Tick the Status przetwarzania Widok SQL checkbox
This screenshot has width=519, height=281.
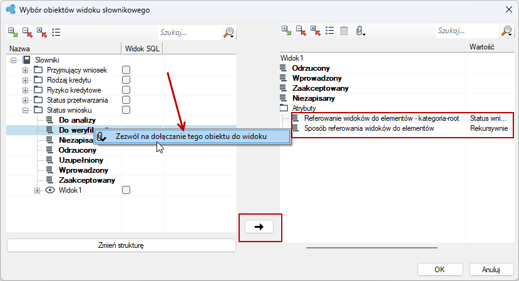point(126,100)
